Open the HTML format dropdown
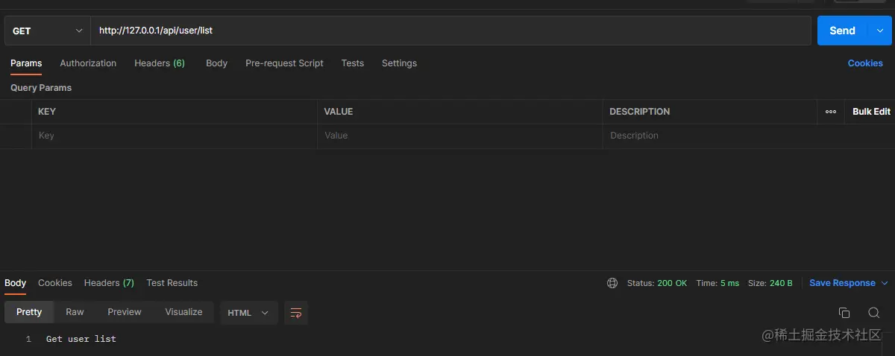The image size is (895, 356). [249, 313]
